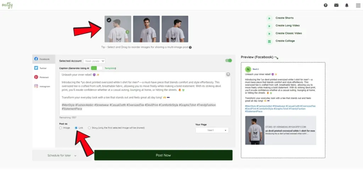Click the Create Collage grid icon
Screen dimensions: 363x178
click(x=269, y=41)
